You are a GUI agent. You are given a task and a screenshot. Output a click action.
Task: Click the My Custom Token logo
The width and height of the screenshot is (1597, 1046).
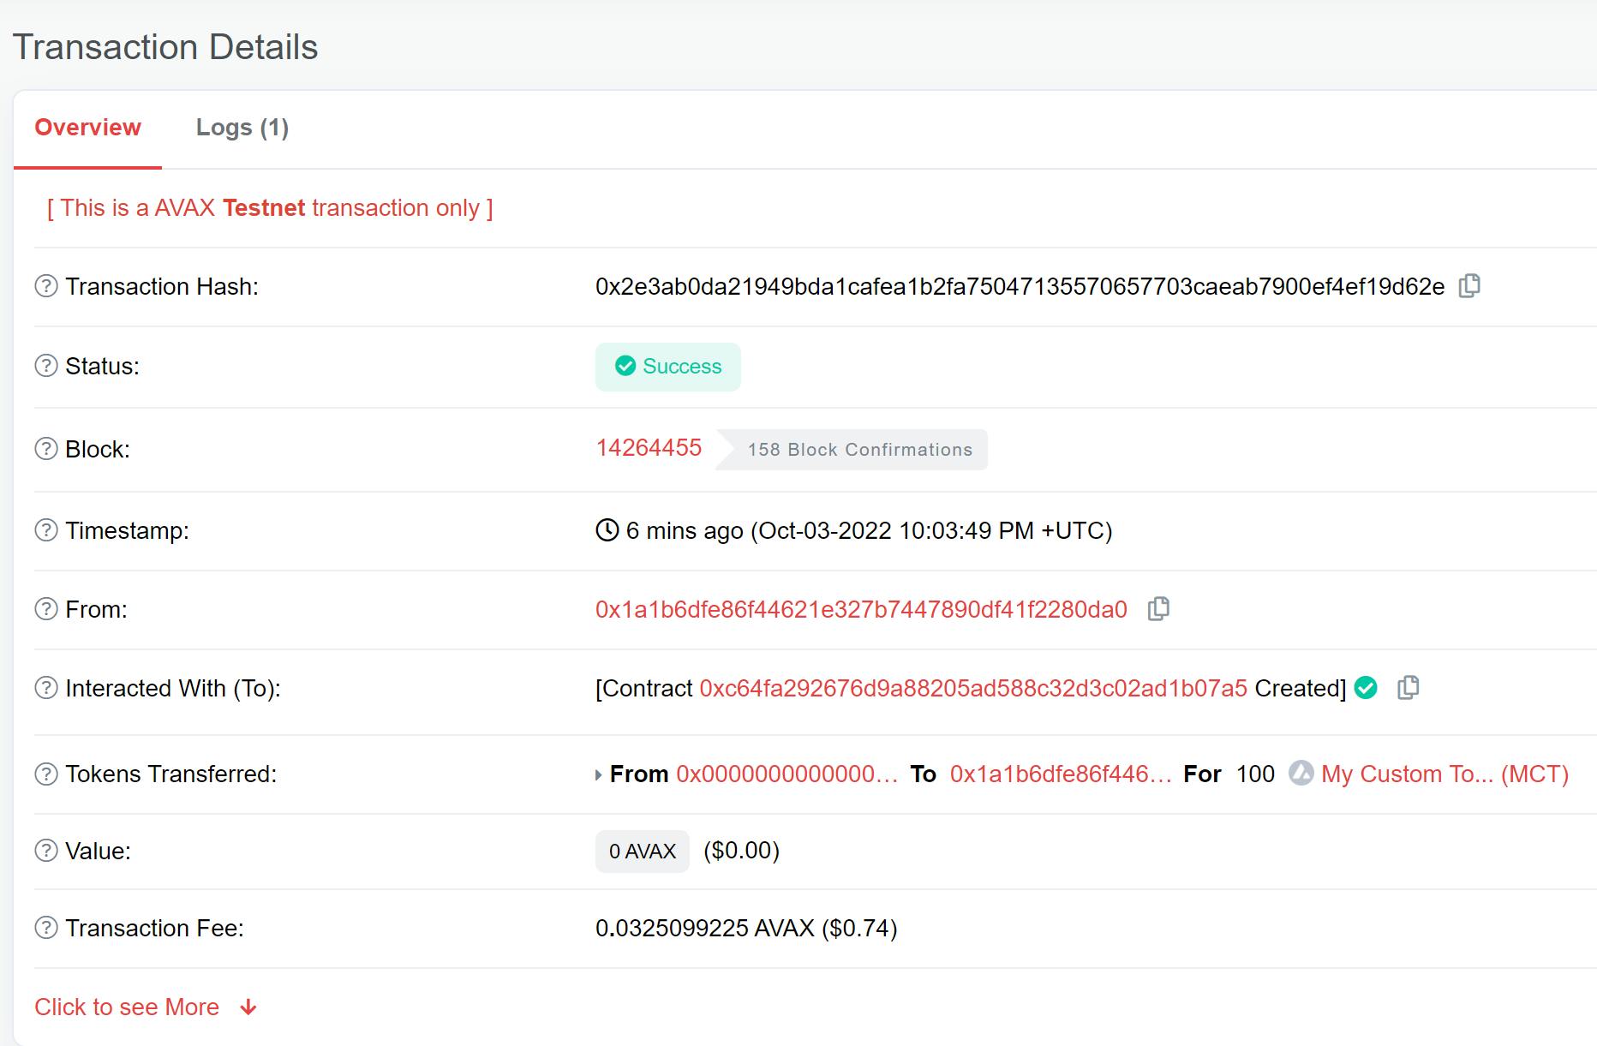pos(1301,774)
